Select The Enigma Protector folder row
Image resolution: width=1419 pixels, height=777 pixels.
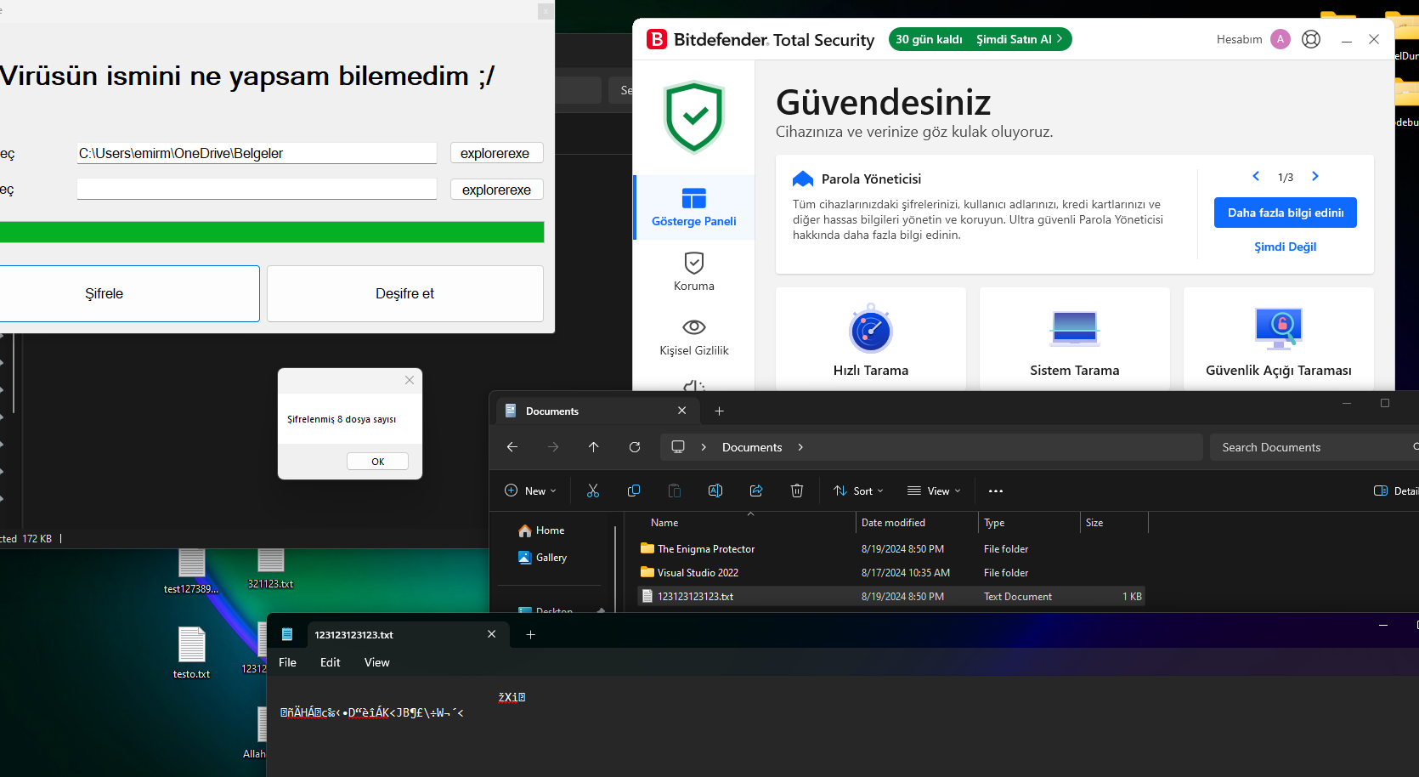pos(890,549)
